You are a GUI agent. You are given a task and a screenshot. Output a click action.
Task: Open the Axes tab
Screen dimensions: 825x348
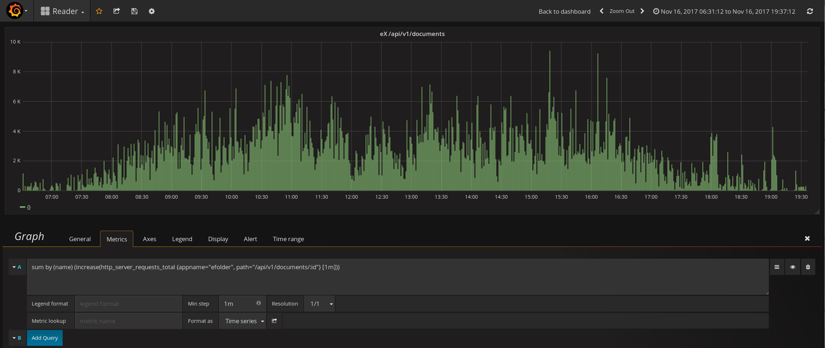[149, 239]
